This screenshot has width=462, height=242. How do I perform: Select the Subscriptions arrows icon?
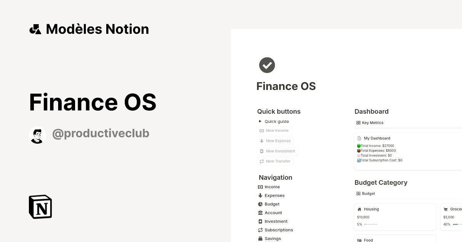click(x=260, y=230)
